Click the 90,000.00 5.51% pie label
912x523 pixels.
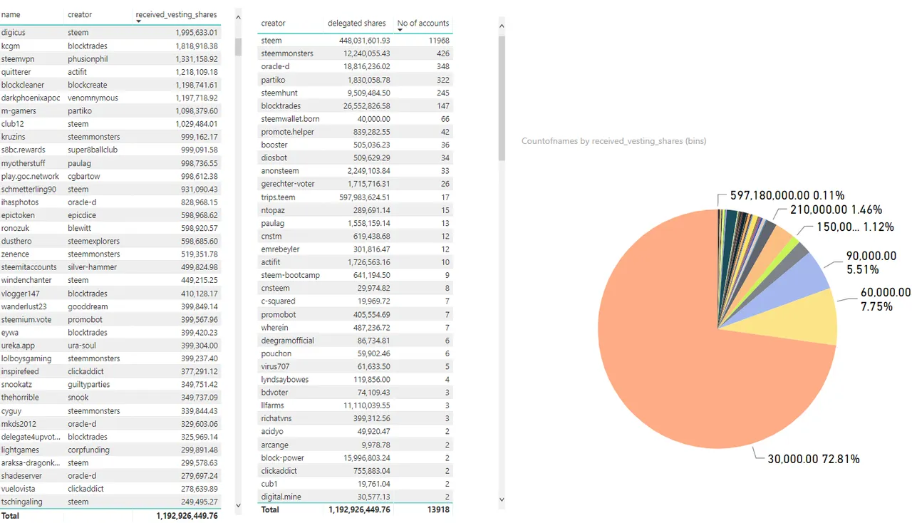871,263
